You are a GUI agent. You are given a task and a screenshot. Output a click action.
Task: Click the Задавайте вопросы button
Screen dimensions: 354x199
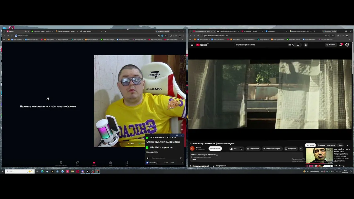pyautogui.click(x=272, y=149)
